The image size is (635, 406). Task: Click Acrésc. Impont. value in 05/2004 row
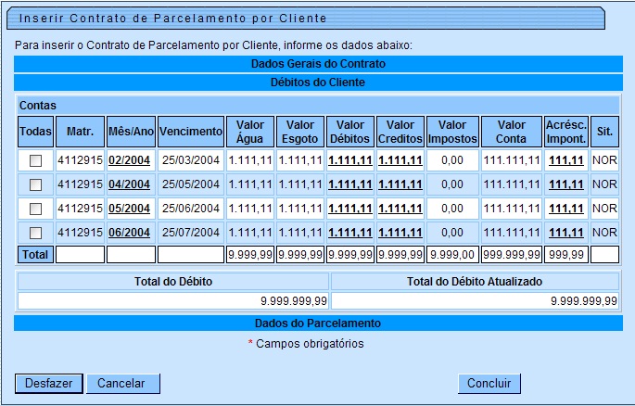point(565,209)
